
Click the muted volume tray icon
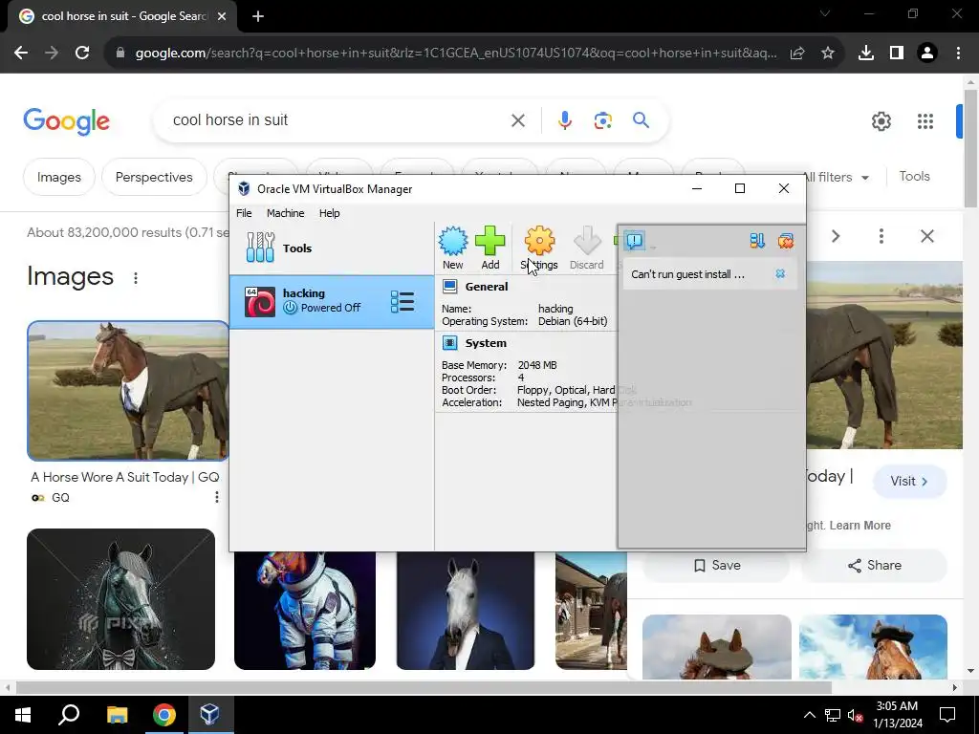coord(855,715)
